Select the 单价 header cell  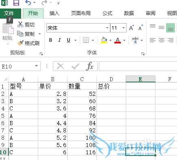pos(52,86)
